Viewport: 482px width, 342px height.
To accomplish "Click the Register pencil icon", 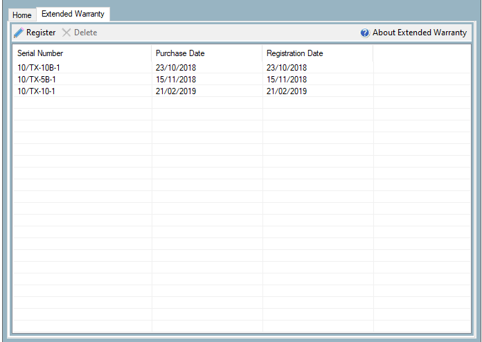I will point(19,33).
